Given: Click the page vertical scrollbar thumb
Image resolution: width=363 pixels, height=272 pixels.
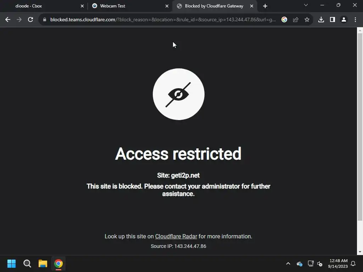Looking at the screenshot, I should point(360,127).
